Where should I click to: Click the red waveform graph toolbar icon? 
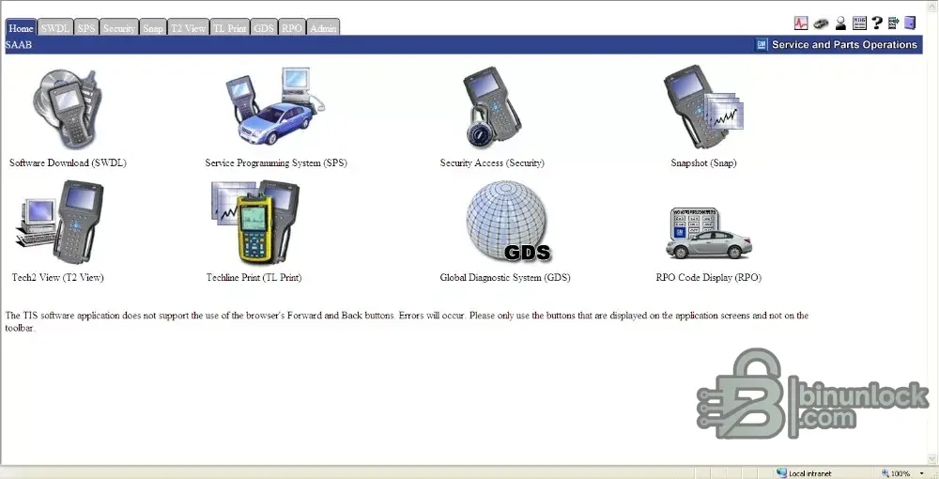click(801, 23)
